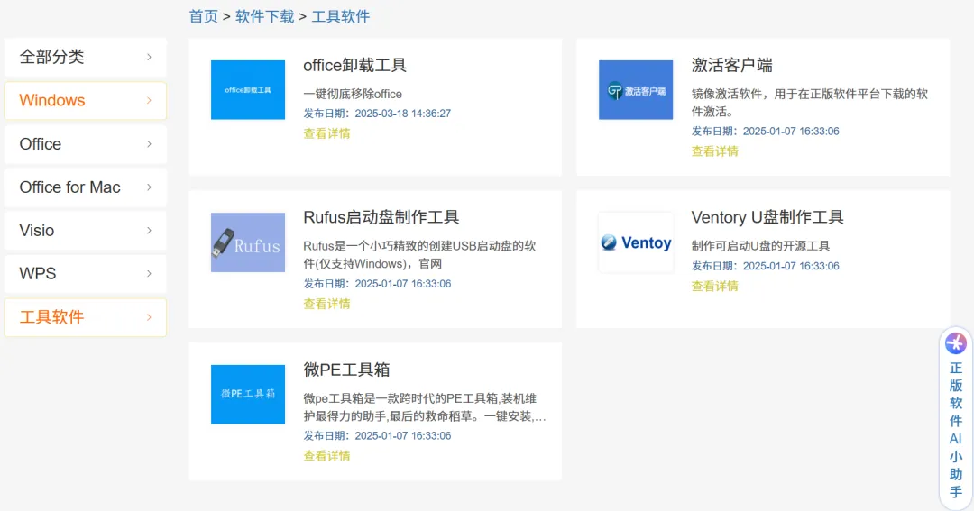Click the office卸载工具 title
Viewport: 974px width, 511px height.
[354, 65]
